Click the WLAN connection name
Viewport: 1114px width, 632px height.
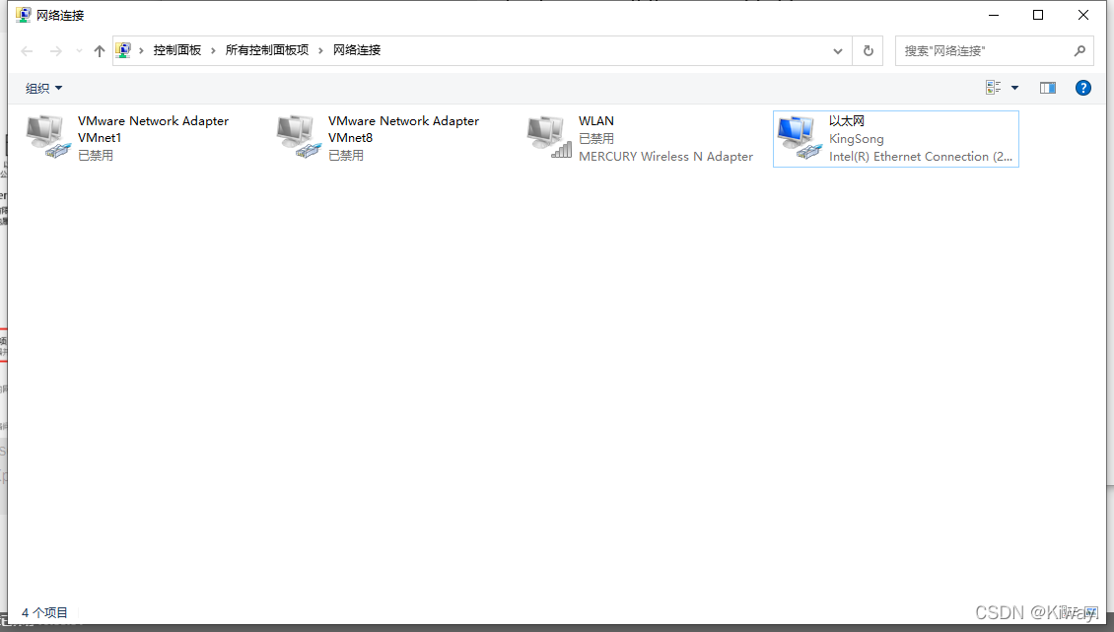pyautogui.click(x=596, y=121)
